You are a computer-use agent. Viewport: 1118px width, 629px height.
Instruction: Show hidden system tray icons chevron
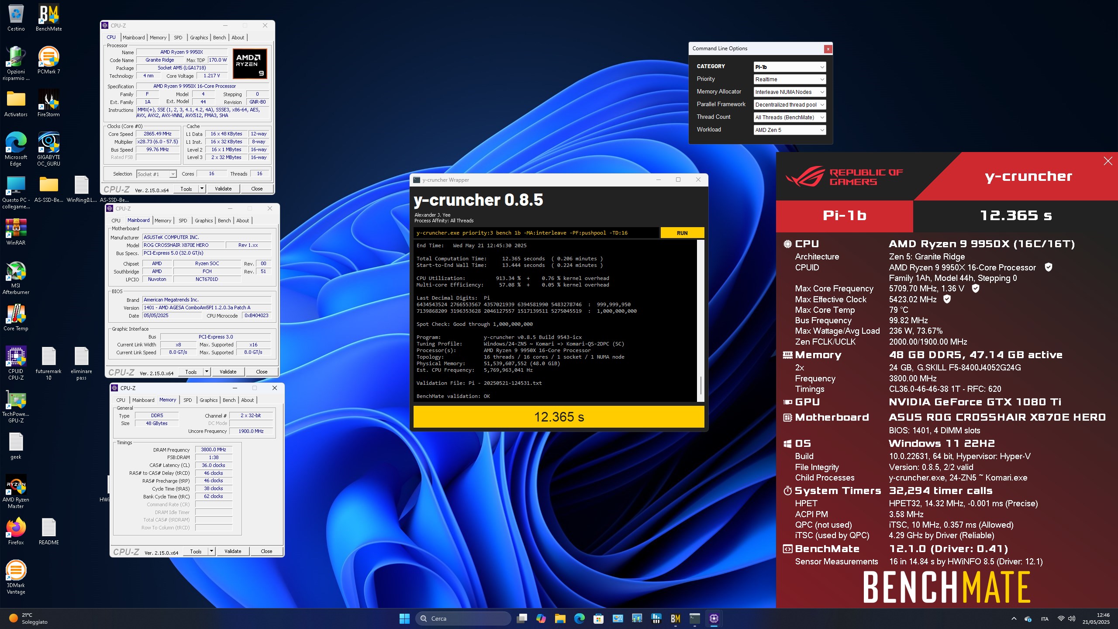pyautogui.click(x=1014, y=619)
